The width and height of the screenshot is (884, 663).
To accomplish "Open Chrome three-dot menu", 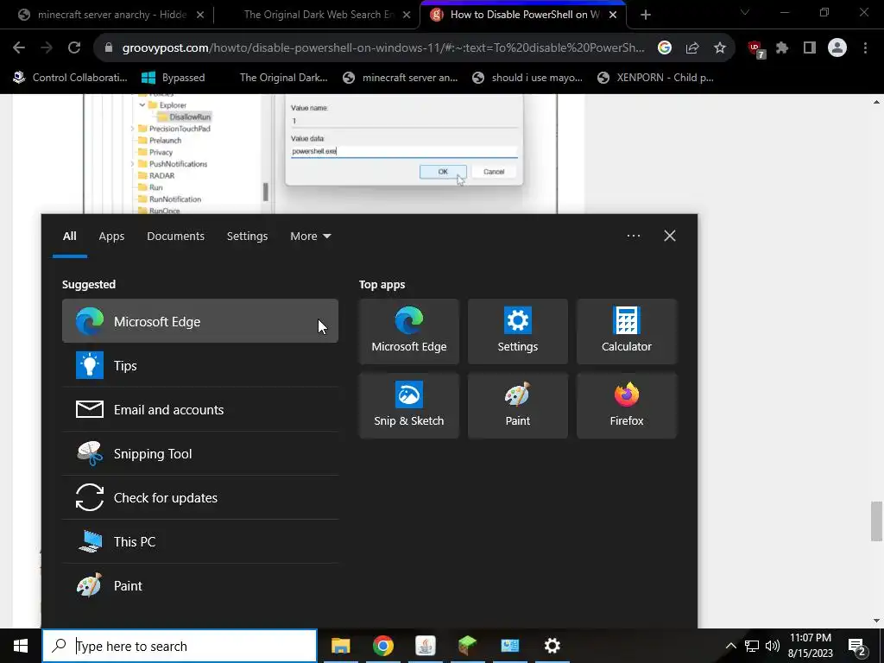I will (x=865, y=48).
